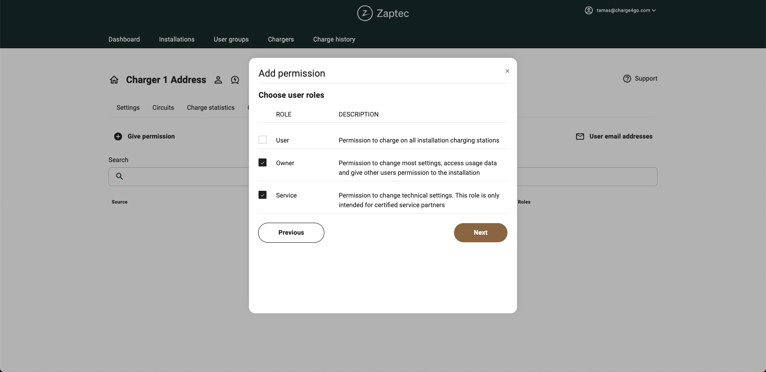Click the Zaptec logo icon
Image resolution: width=766 pixels, height=372 pixels.
[x=365, y=13]
